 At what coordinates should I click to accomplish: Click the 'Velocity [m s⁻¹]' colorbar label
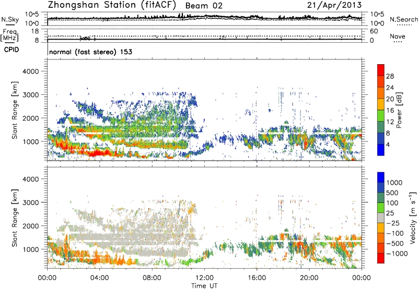pos(413,218)
